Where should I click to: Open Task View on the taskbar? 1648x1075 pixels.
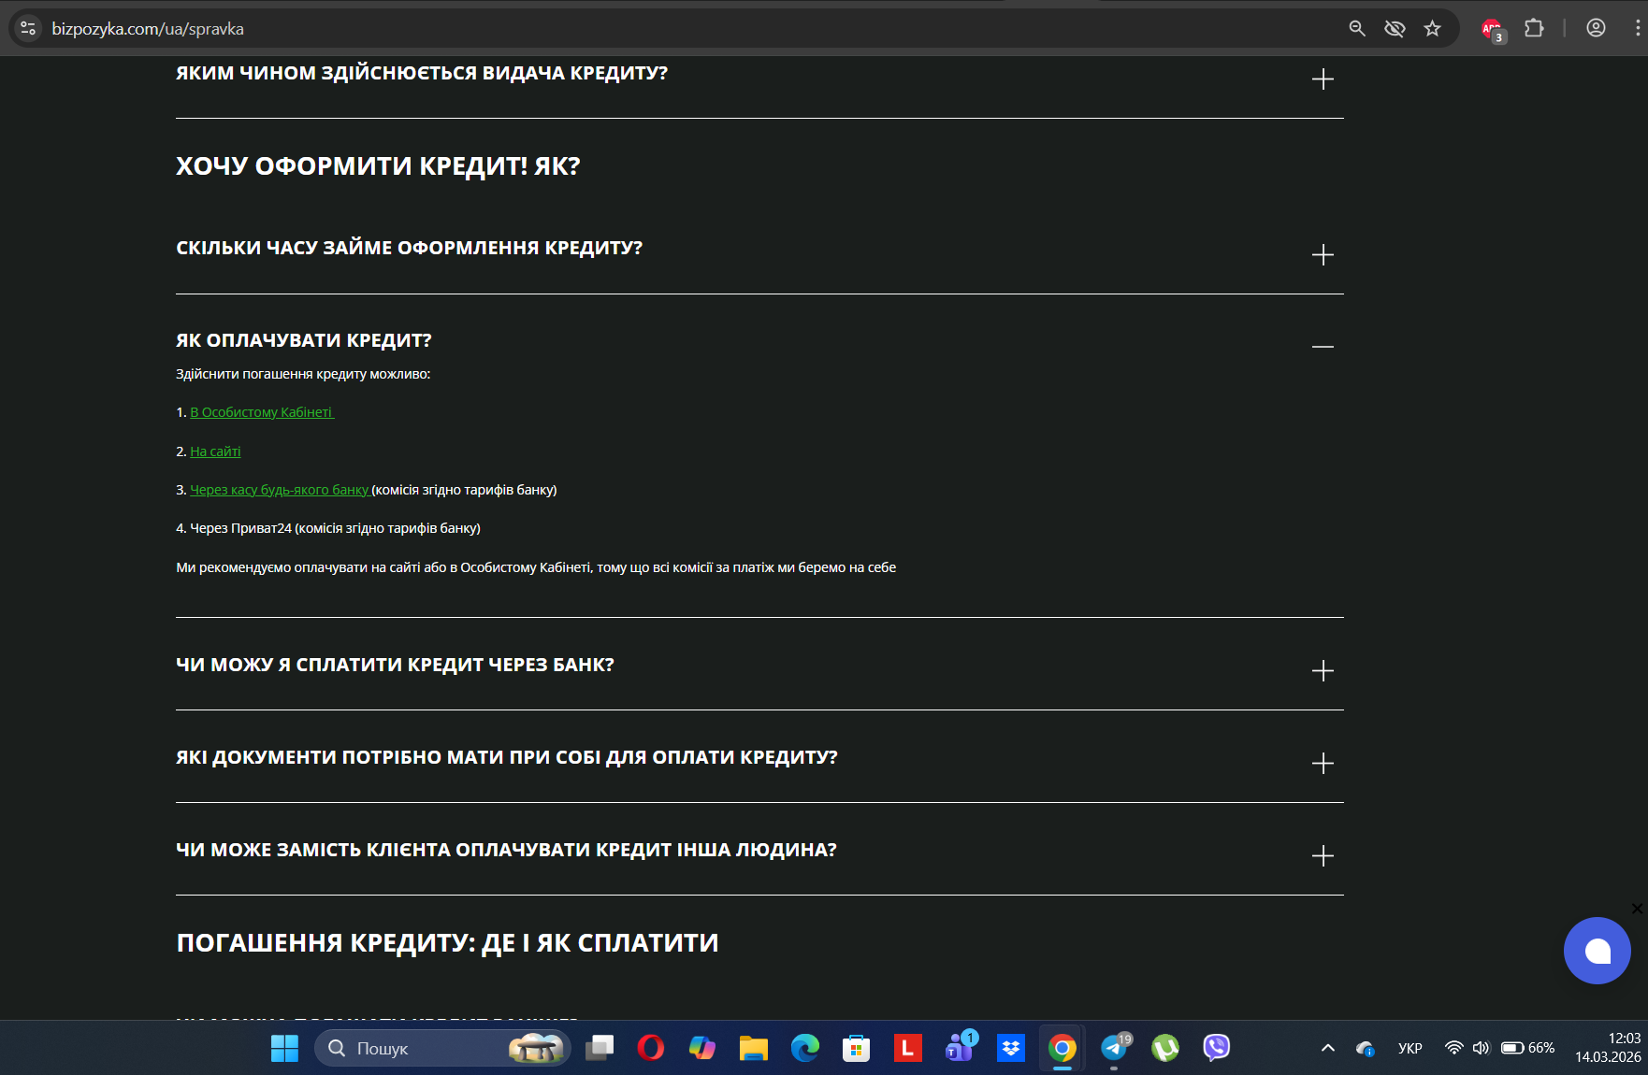point(600,1049)
